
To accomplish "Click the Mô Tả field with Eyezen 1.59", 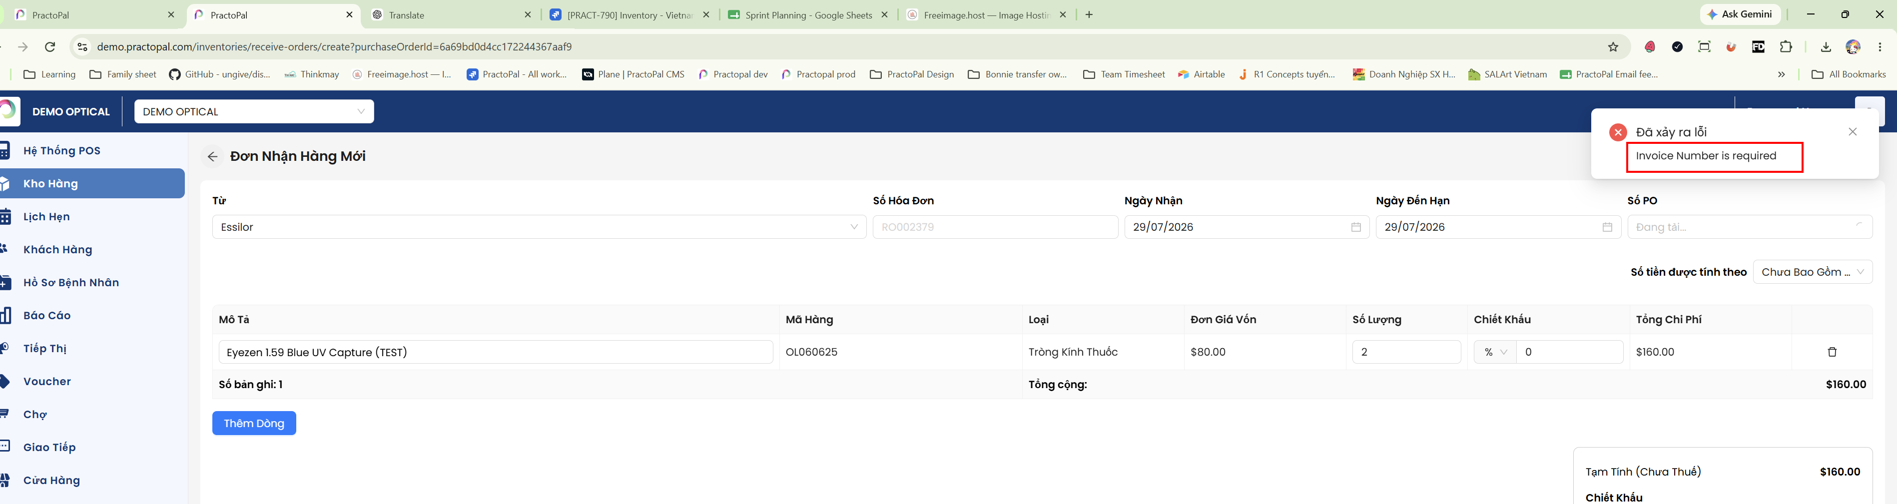I will point(496,353).
